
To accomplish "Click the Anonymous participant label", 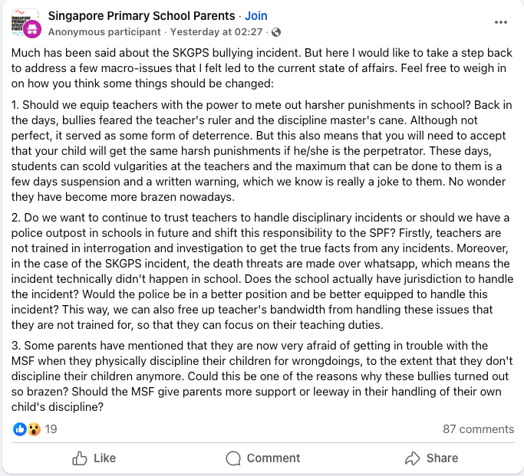I will (104, 32).
